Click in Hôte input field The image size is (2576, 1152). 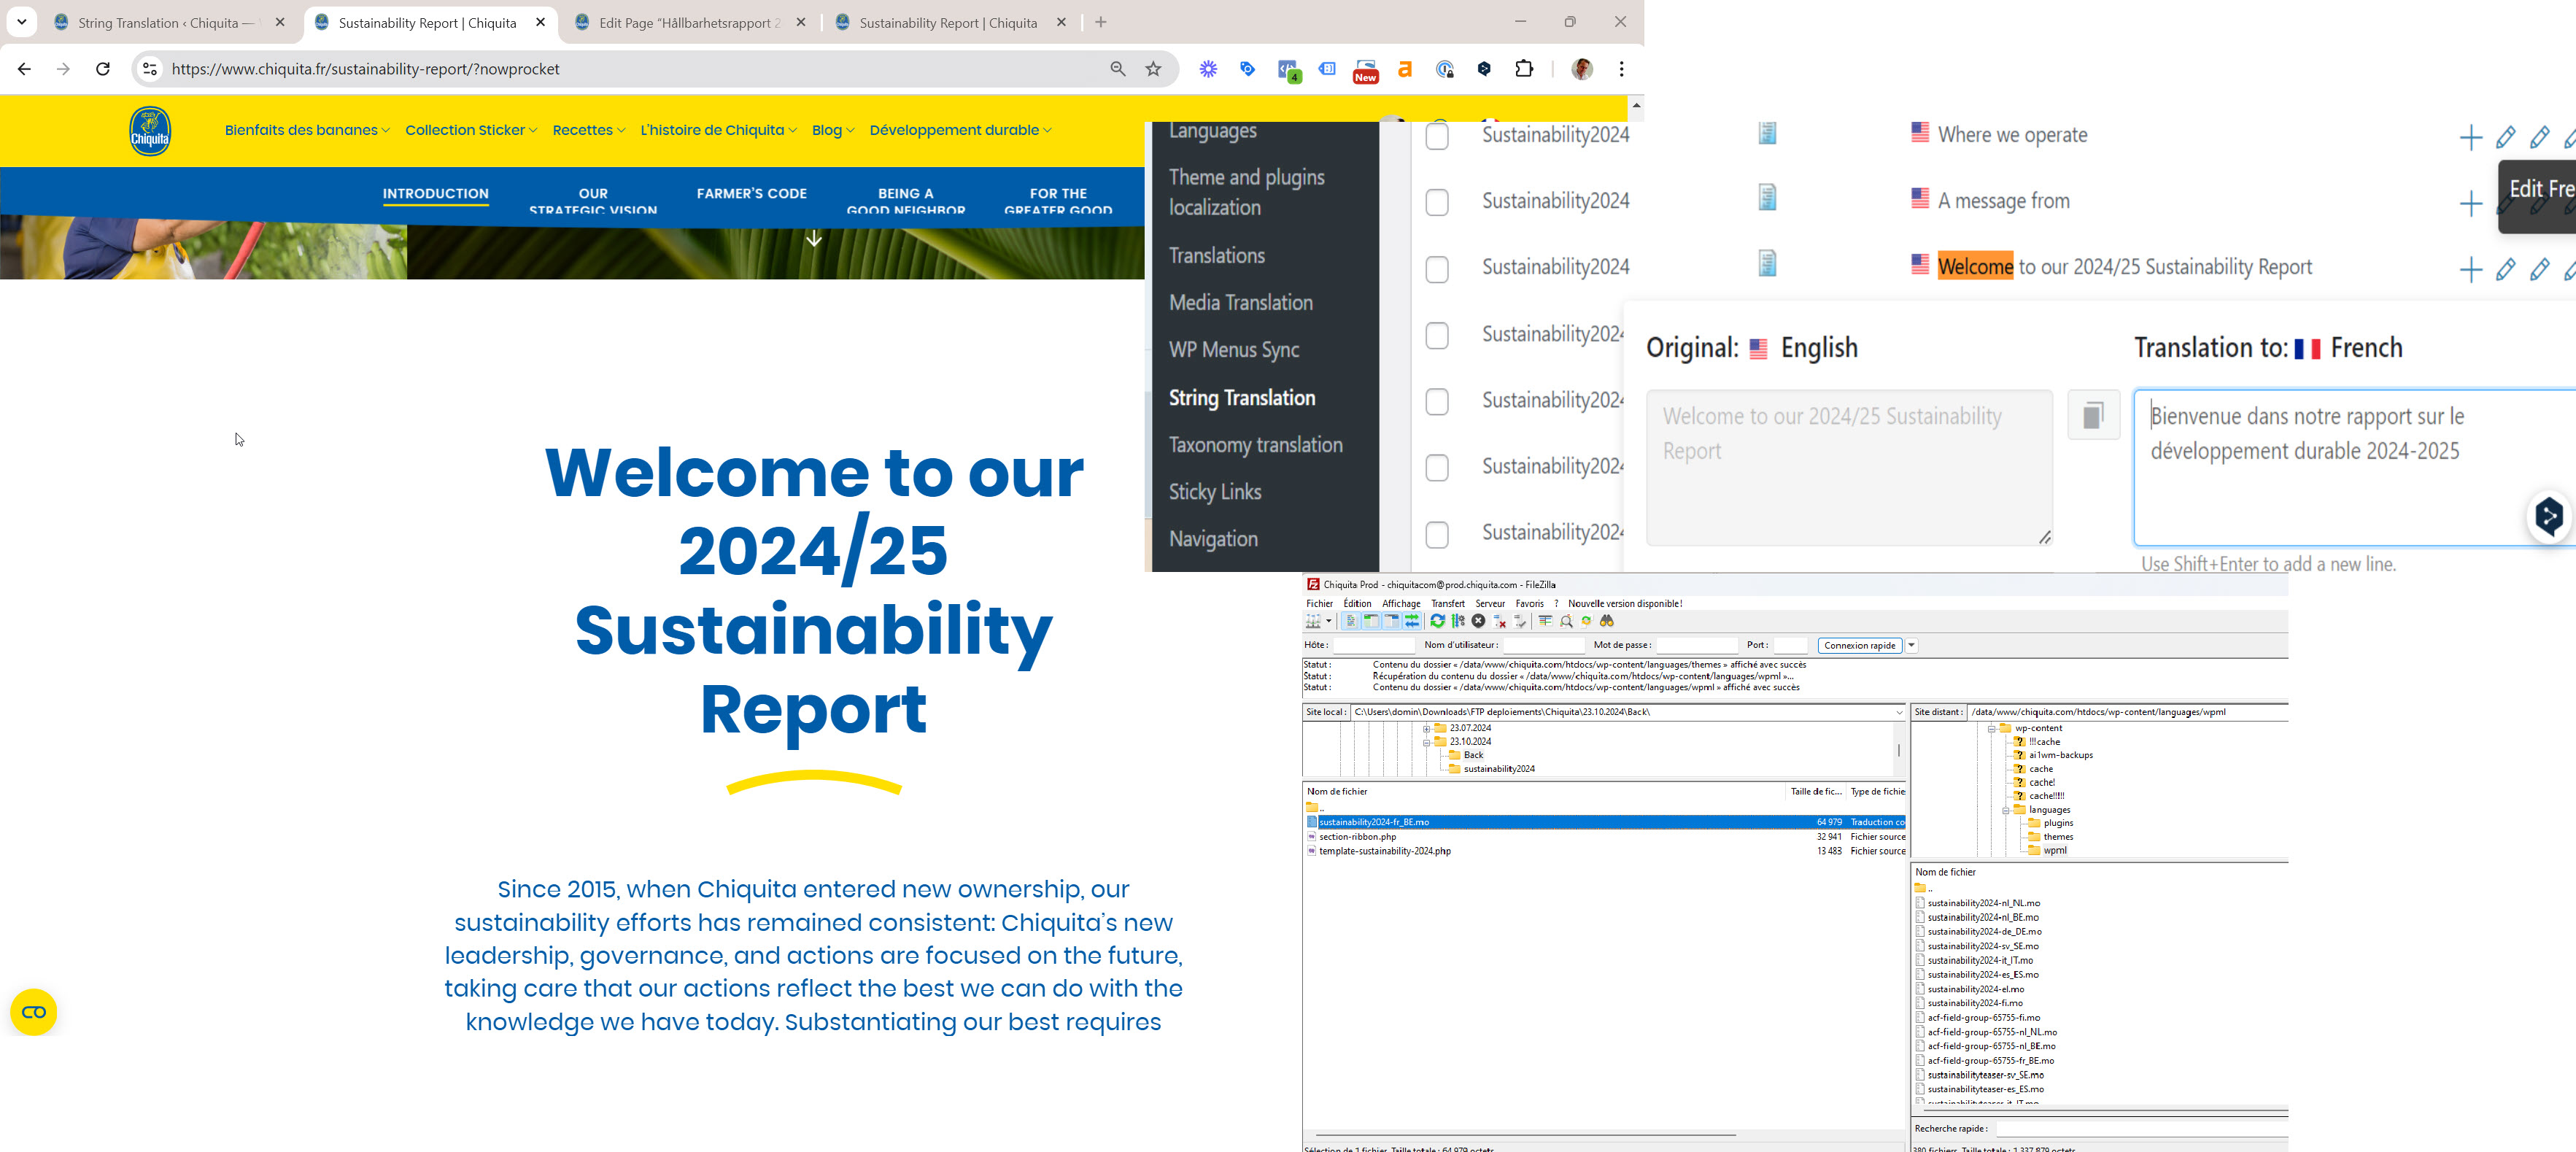pyautogui.click(x=1374, y=645)
